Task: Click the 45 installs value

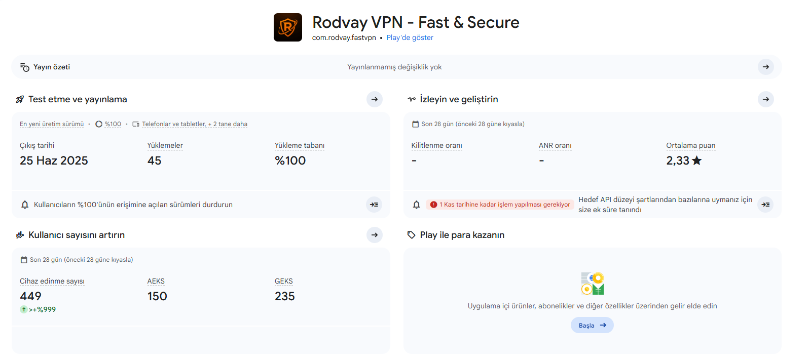Action: click(155, 161)
